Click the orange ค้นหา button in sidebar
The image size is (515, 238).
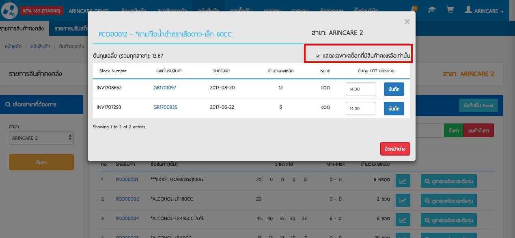[41, 162]
